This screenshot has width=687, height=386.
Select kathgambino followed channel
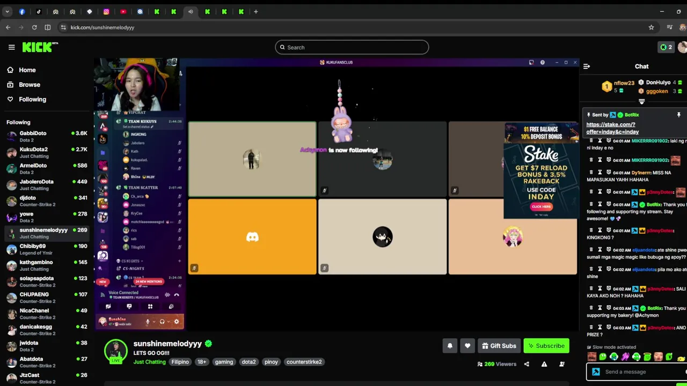pos(46,265)
